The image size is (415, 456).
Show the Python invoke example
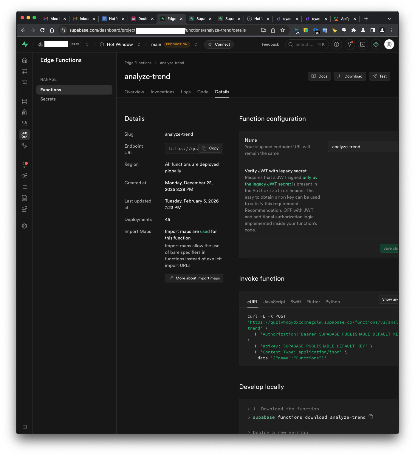tap(333, 302)
